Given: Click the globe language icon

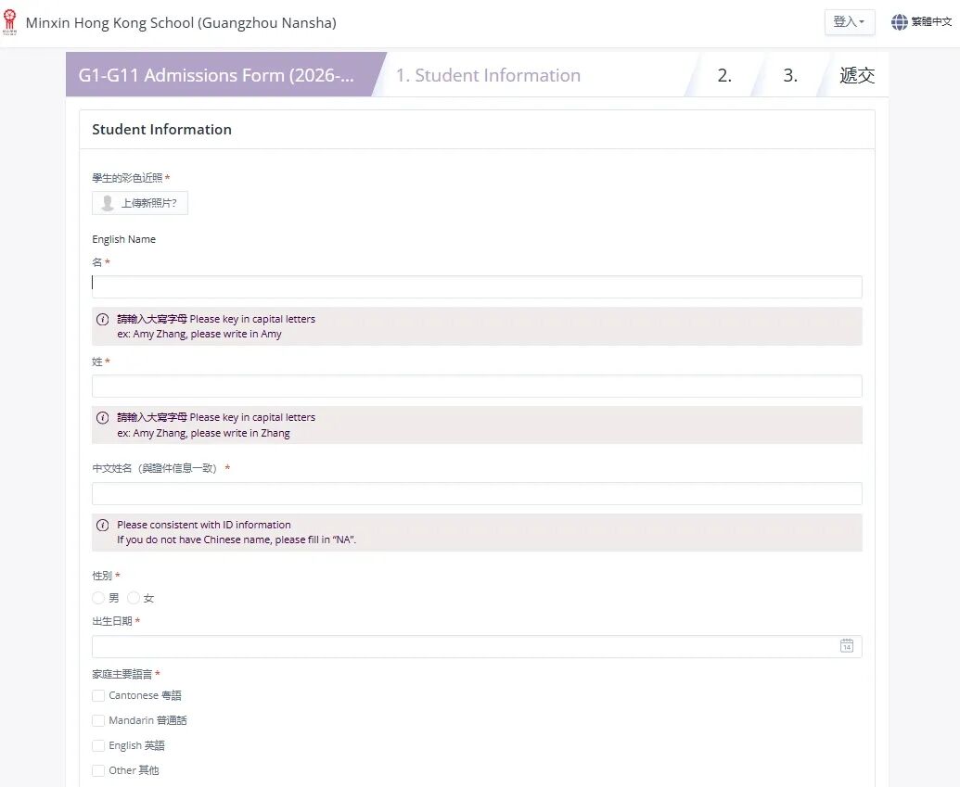Looking at the screenshot, I should click(899, 22).
